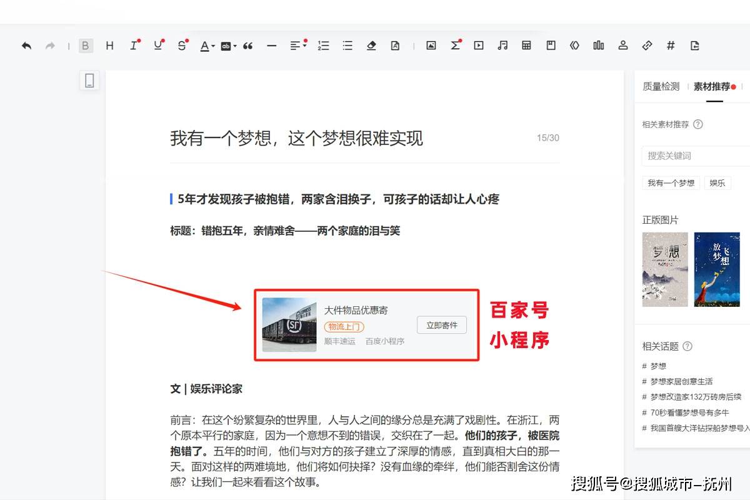Click the SF Express truck card image
This screenshot has height=500, width=750.
click(289, 324)
